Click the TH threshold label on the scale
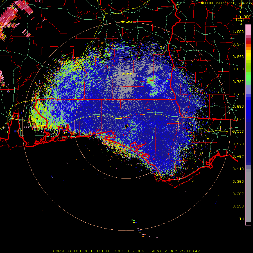This screenshot has width=253, height=253. click(241, 219)
